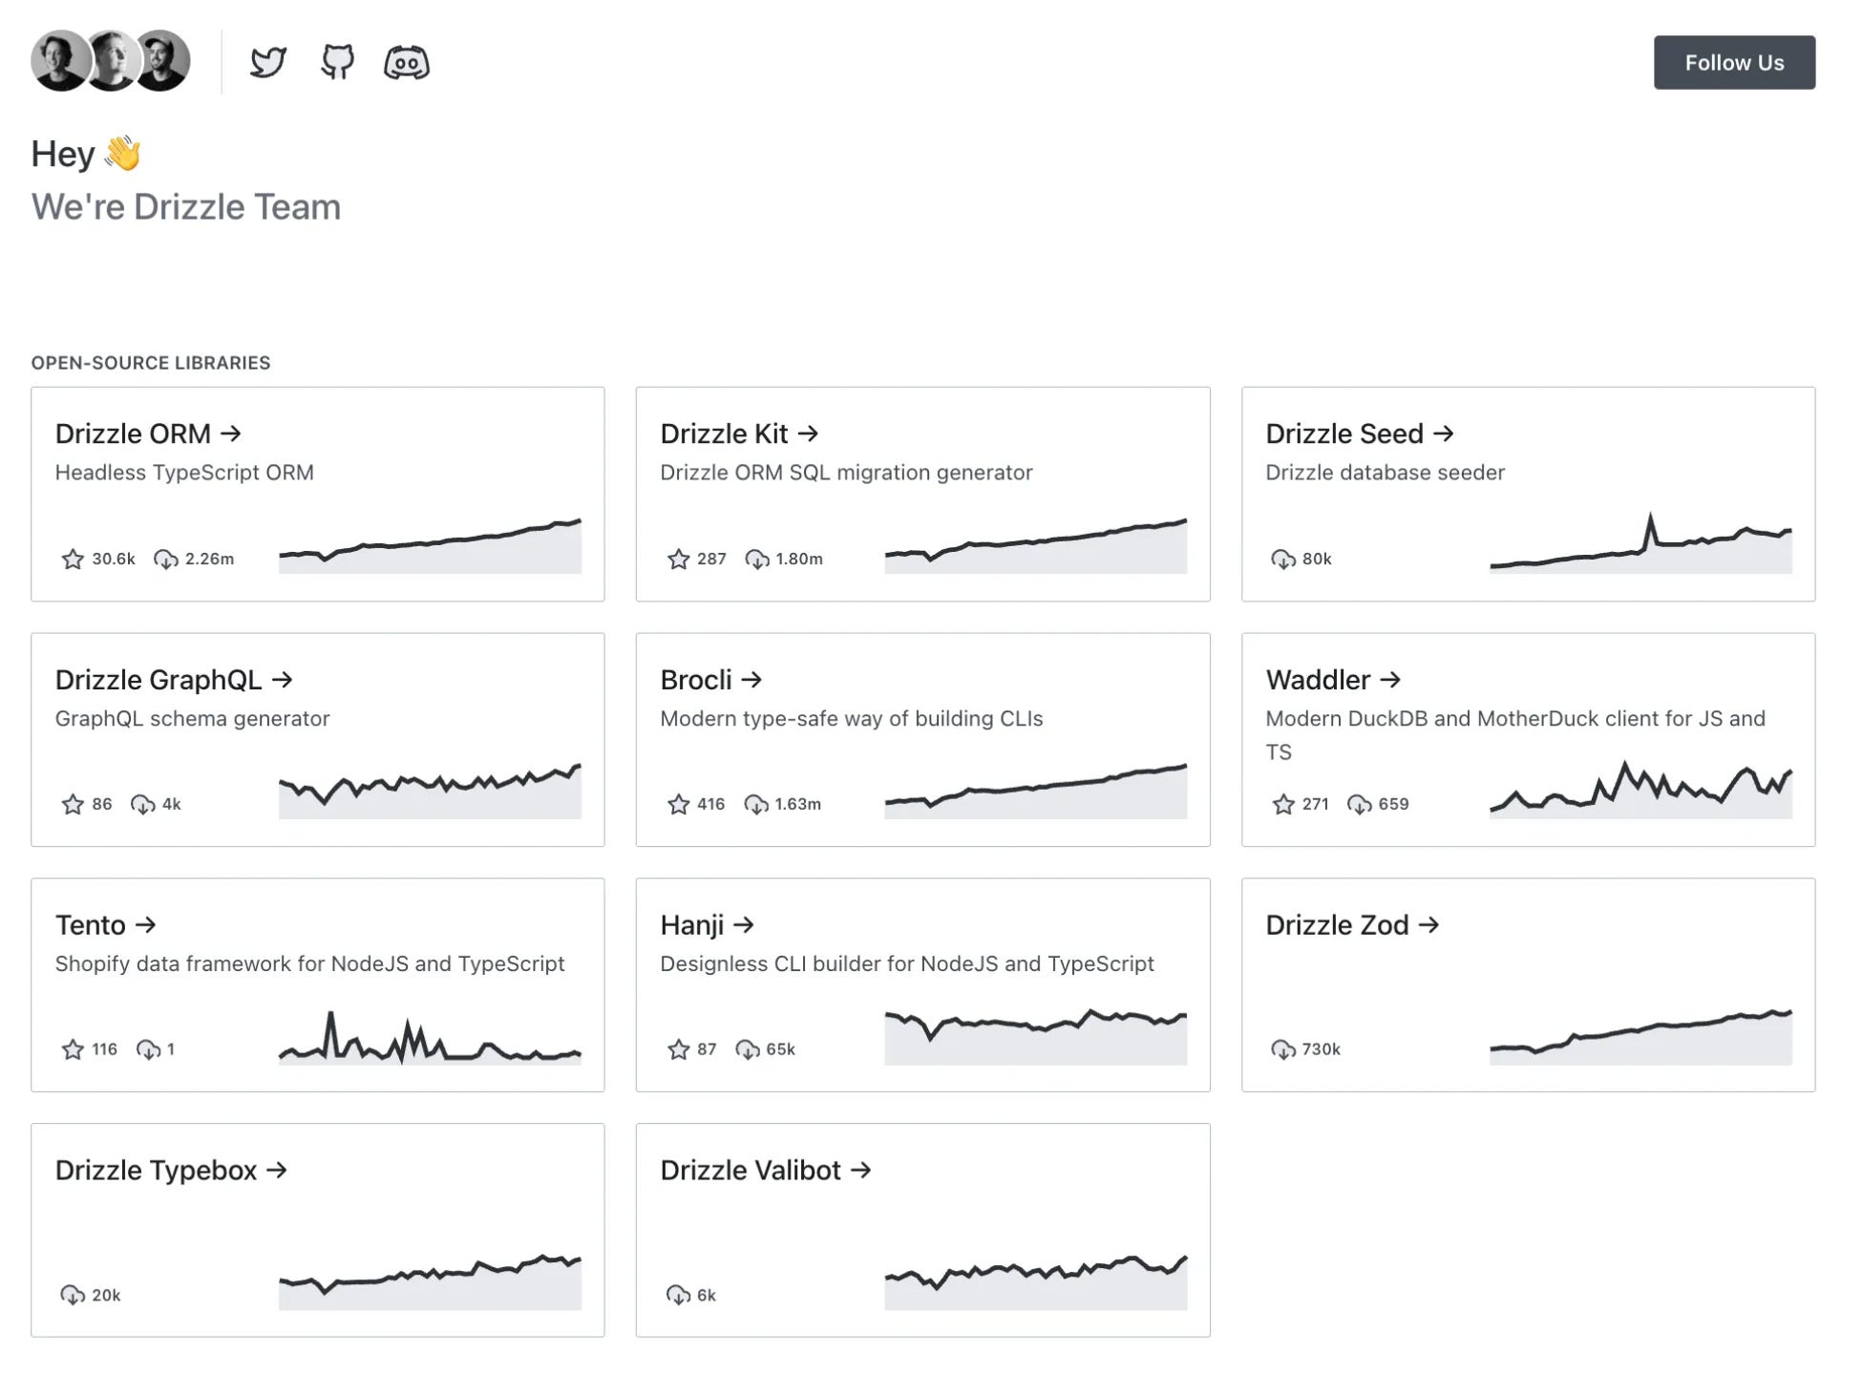Click the Follow Us button
Viewport: 1862px width, 1375px height.
[1734, 62]
